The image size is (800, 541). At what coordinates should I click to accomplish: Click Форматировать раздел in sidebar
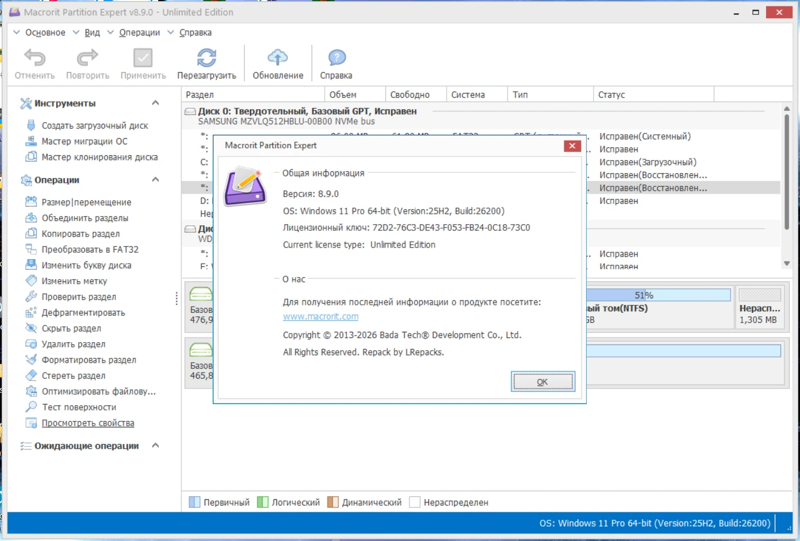pos(89,360)
